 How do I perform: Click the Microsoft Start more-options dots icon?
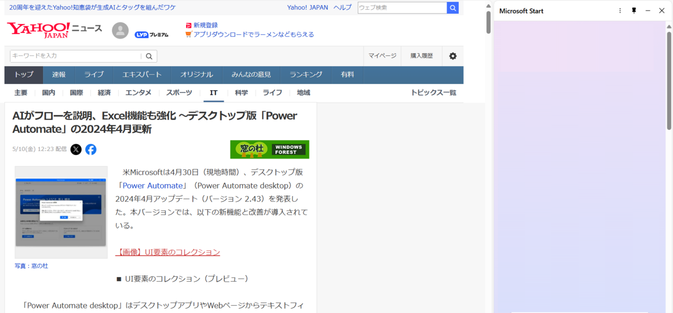620,11
